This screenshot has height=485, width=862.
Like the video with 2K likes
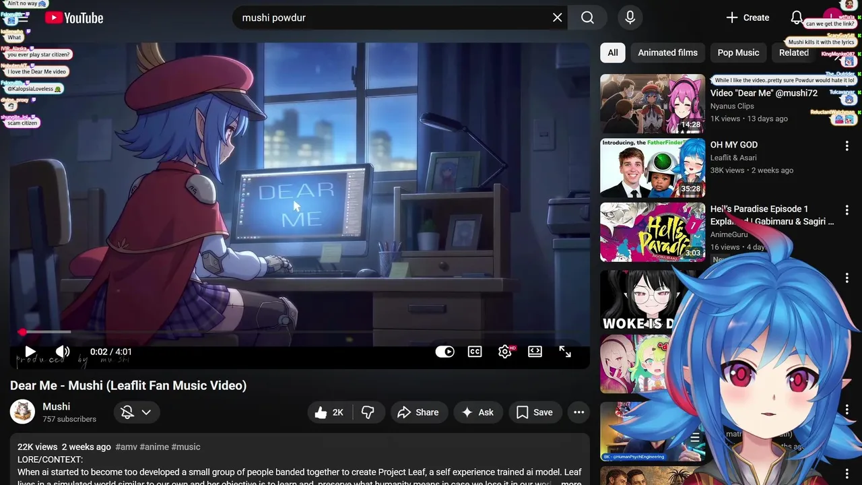329,412
